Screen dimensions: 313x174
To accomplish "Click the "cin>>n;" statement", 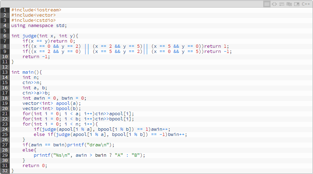I will click(x=32, y=83).
